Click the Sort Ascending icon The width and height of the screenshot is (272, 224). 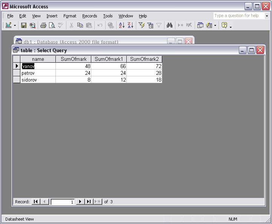121,25
